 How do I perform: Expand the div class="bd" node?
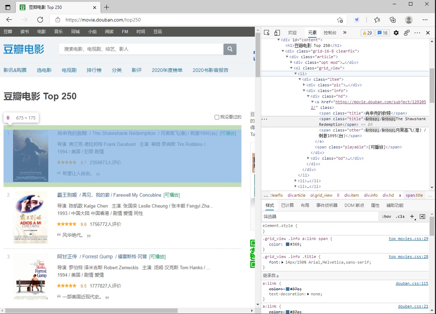tap(308, 158)
